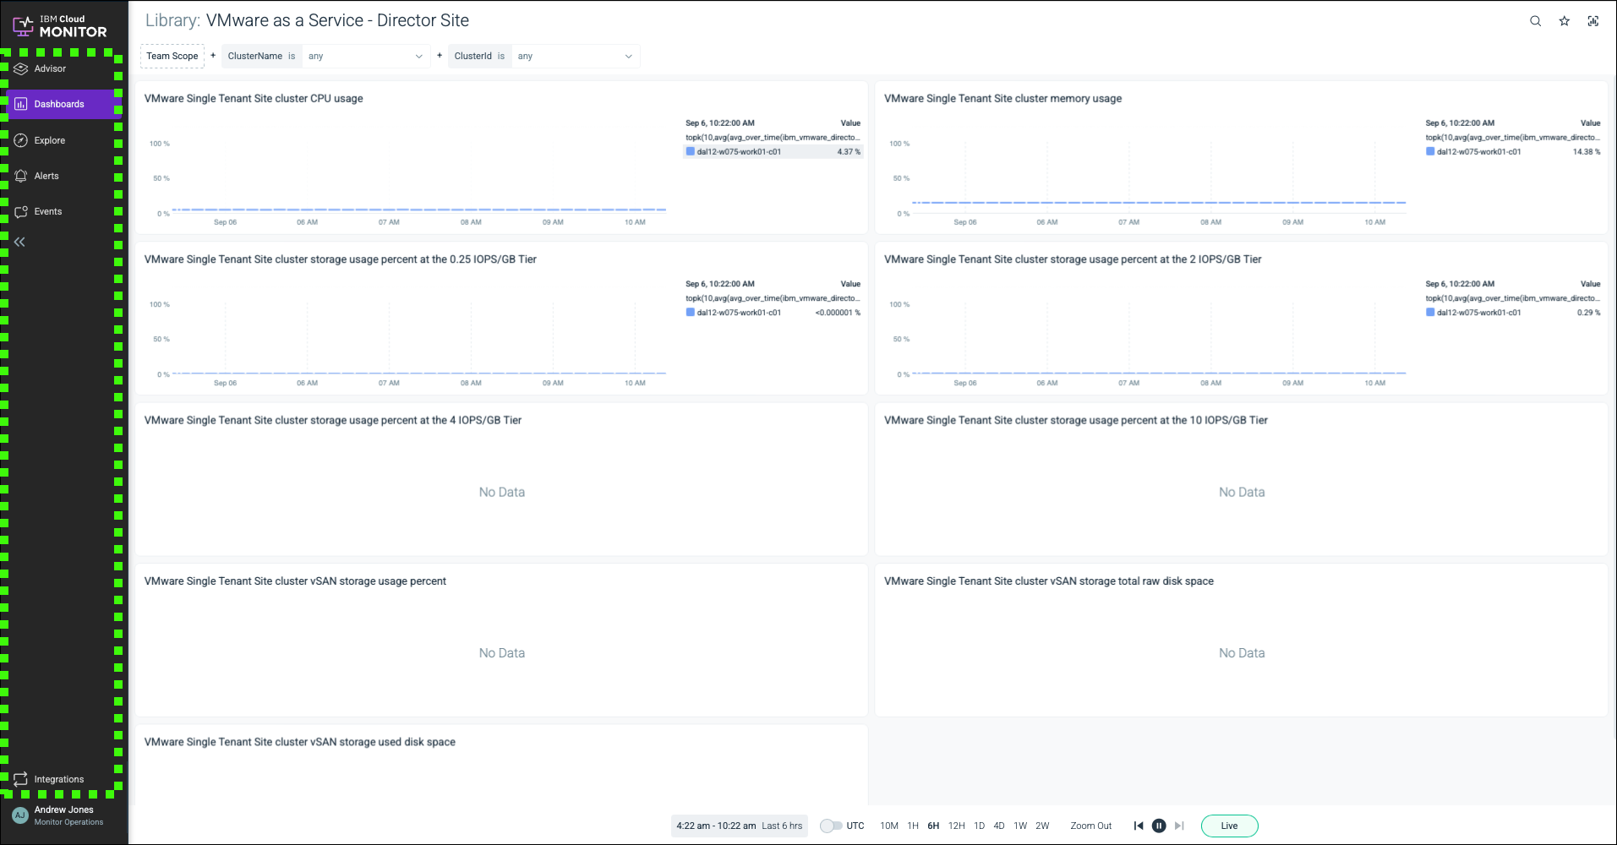Image resolution: width=1617 pixels, height=845 pixels.
Task: Select the 1H time range
Action: point(913,826)
